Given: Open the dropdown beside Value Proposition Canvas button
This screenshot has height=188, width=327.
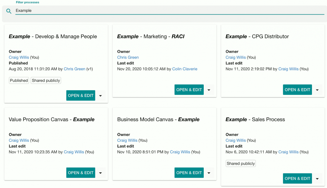Looking at the screenshot, I should (101, 172).
